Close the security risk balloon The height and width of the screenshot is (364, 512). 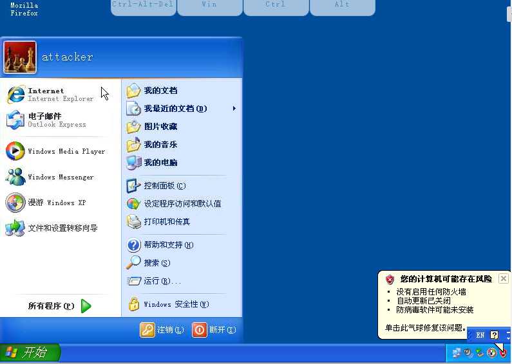pyautogui.click(x=503, y=278)
